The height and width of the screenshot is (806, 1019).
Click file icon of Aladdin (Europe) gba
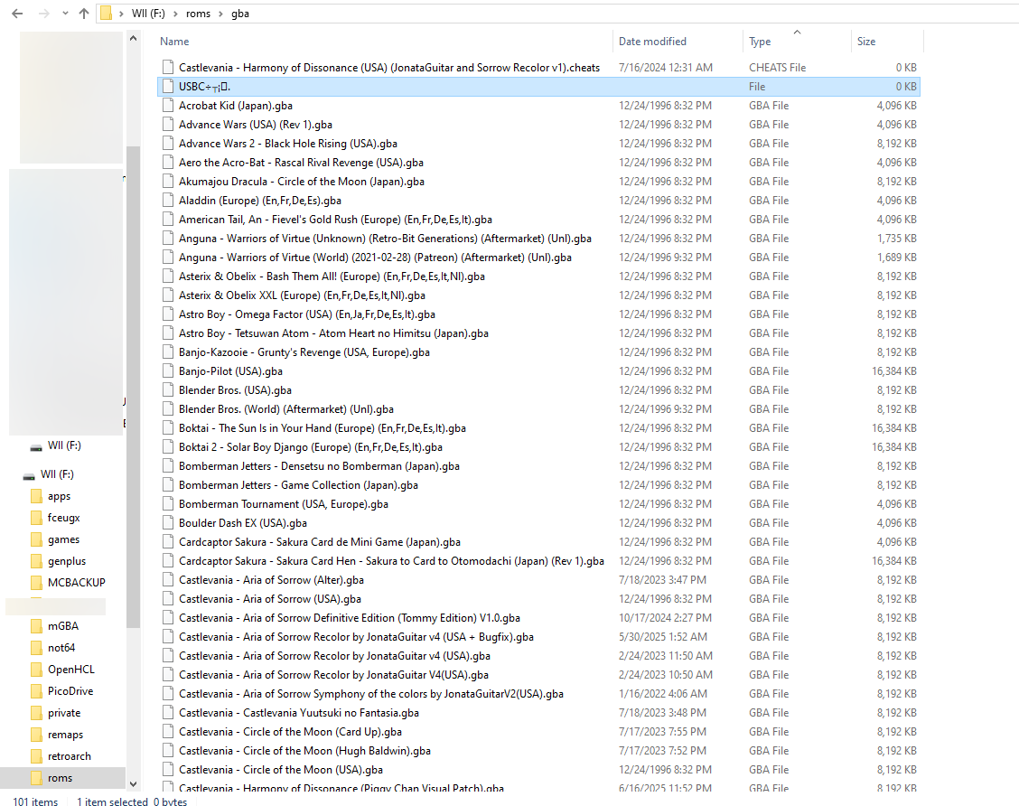[168, 201]
